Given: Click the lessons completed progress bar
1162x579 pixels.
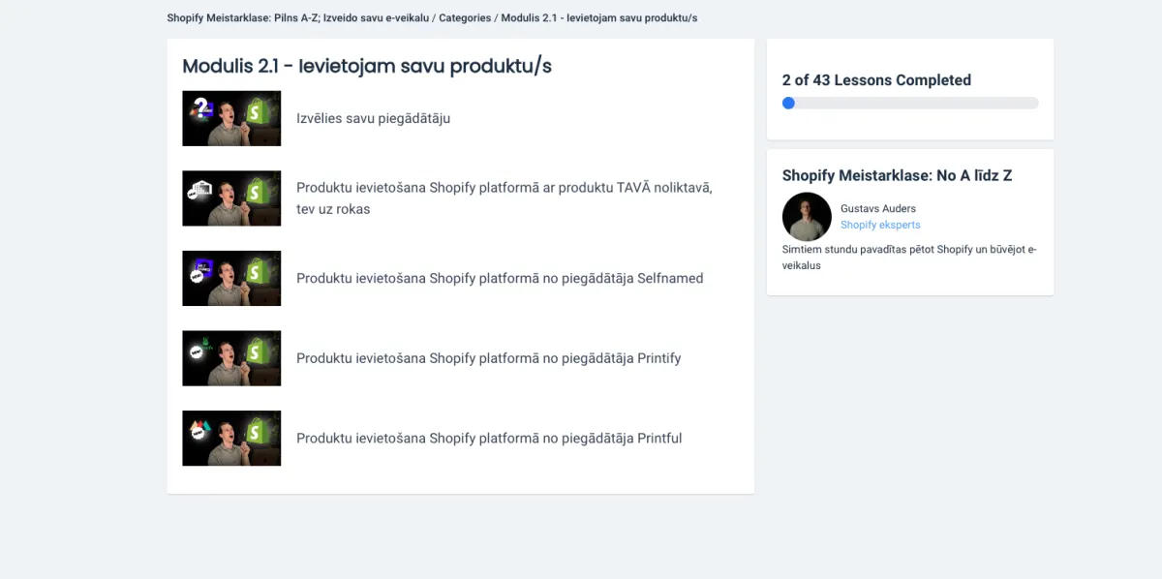Looking at the screenshot, I should 910,103.
